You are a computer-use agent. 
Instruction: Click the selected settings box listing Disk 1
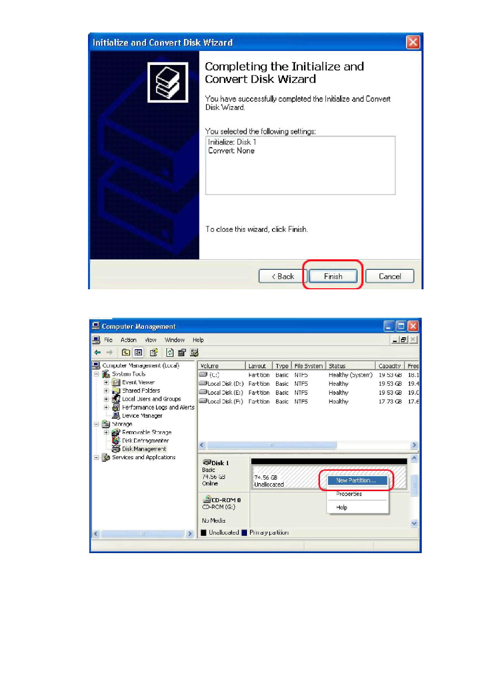tap(300, 165)
